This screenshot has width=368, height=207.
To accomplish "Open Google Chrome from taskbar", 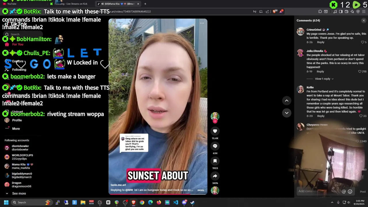I will (x=142, y=202).
